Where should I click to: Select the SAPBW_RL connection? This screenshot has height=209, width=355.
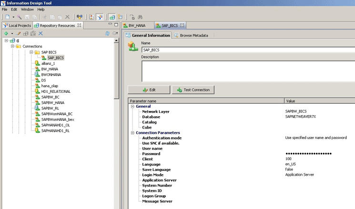coord(50,109)
